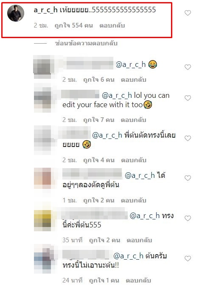This screenshot has height=288, width=202.
Task: Click @a_r_c_h mention in the last reply
Action: pos(129,256)
